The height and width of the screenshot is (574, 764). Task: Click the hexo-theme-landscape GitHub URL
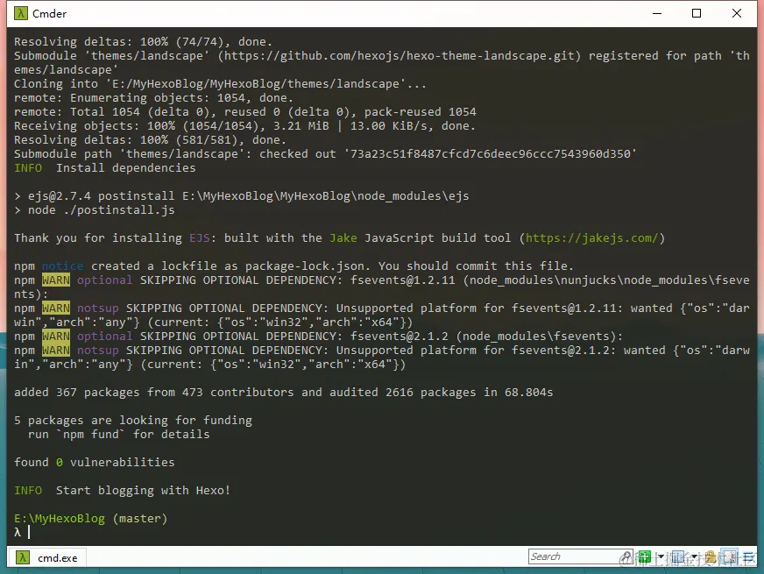[399, 55]
